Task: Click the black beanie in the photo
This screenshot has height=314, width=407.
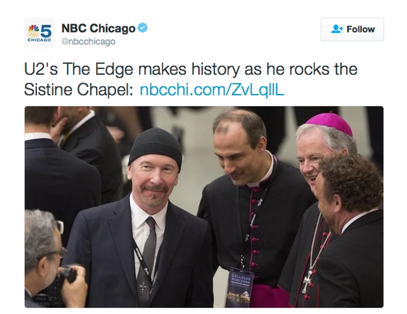Action: [x=155, y=147]
